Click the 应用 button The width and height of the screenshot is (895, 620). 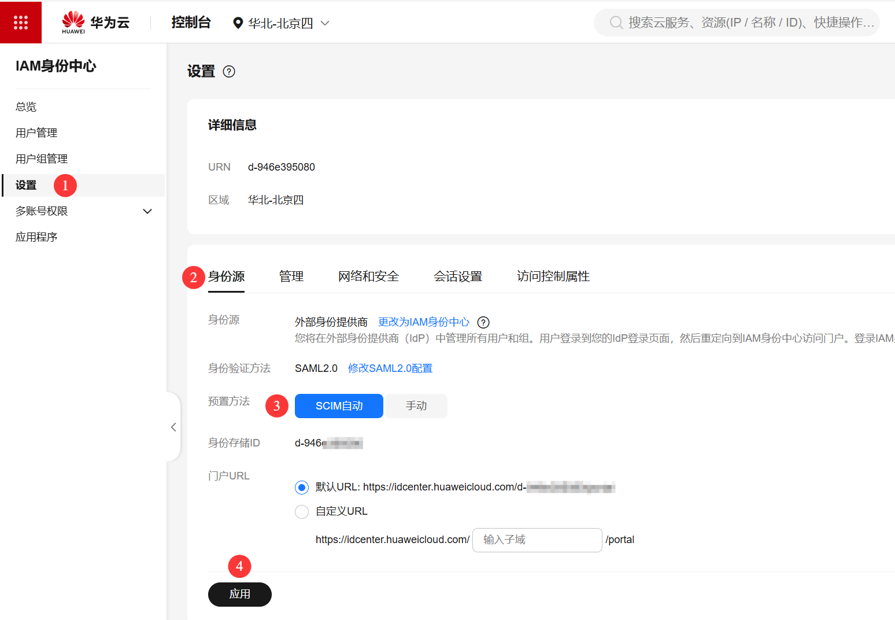[239, 595]
